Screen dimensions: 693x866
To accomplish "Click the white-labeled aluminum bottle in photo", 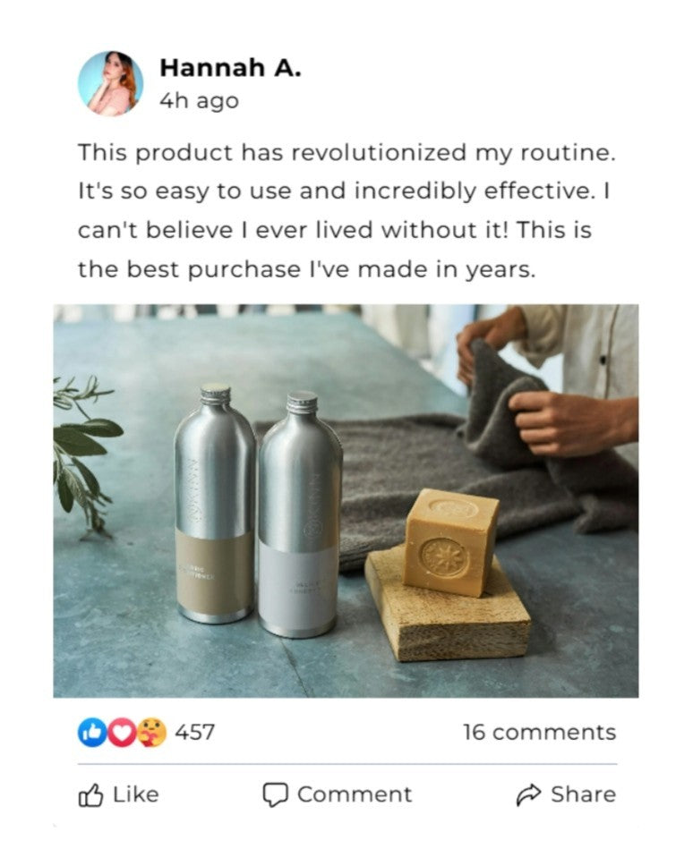I will (x=300, y=514).
